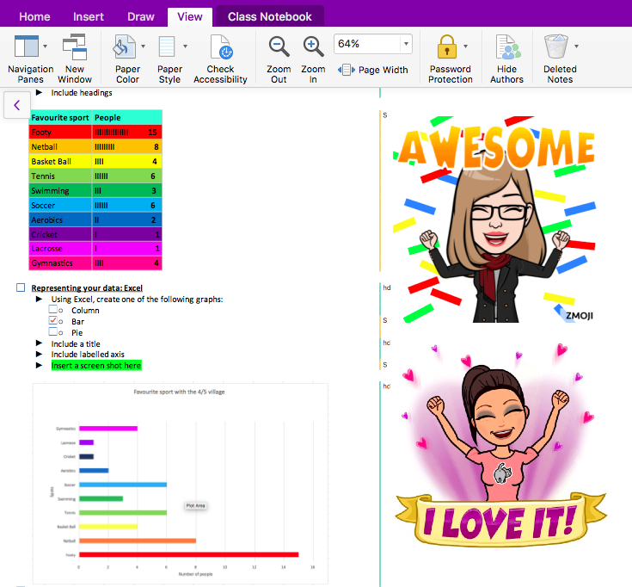Click the Include a title bullet triangle
The height and width of the screenshot is (587, 632).
click(39, 343)
